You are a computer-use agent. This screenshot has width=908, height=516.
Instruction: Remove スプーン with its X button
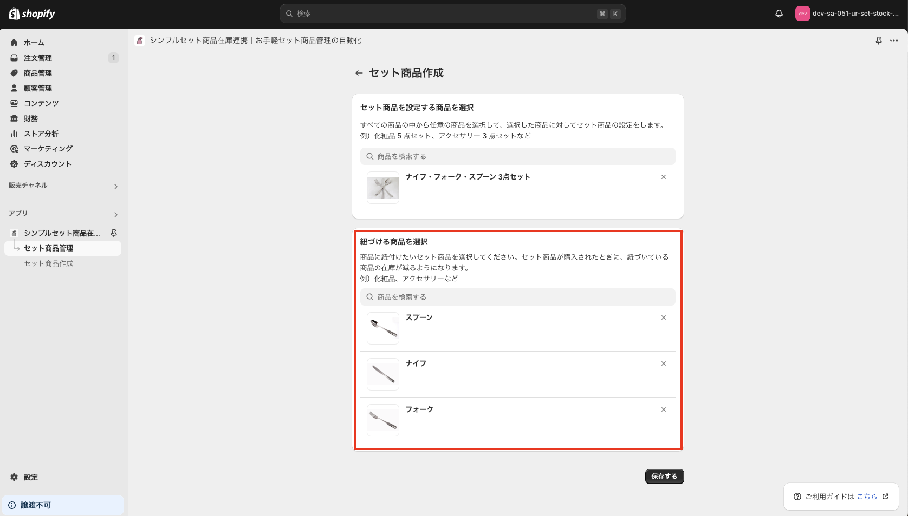(x=664, y=317)
